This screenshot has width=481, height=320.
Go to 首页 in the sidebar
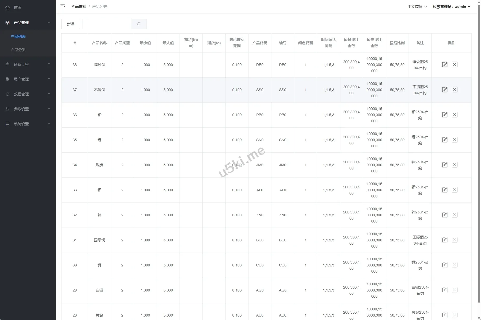tap(18, 7)
